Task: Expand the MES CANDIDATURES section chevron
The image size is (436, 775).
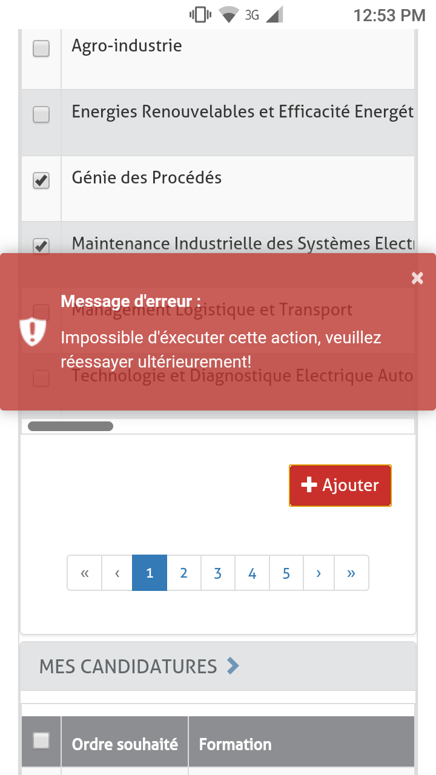Action: [233, 667]
